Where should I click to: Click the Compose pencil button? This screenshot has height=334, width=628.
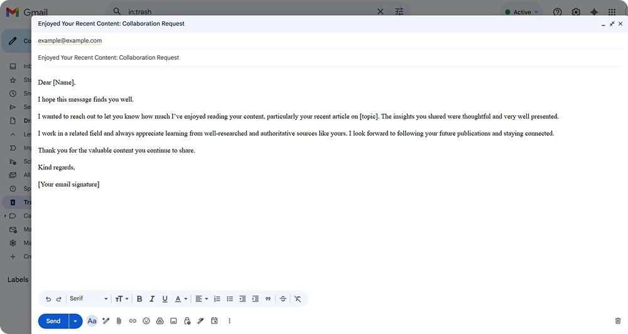(x=17, y=41)
